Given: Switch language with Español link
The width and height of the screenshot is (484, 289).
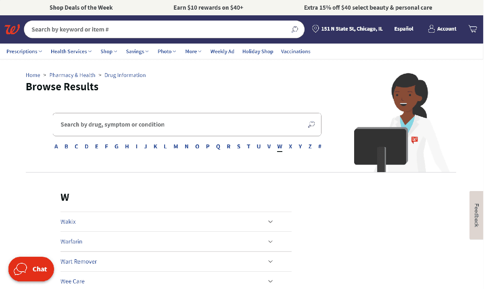Looking at the screenshot, I should [404, 29].
